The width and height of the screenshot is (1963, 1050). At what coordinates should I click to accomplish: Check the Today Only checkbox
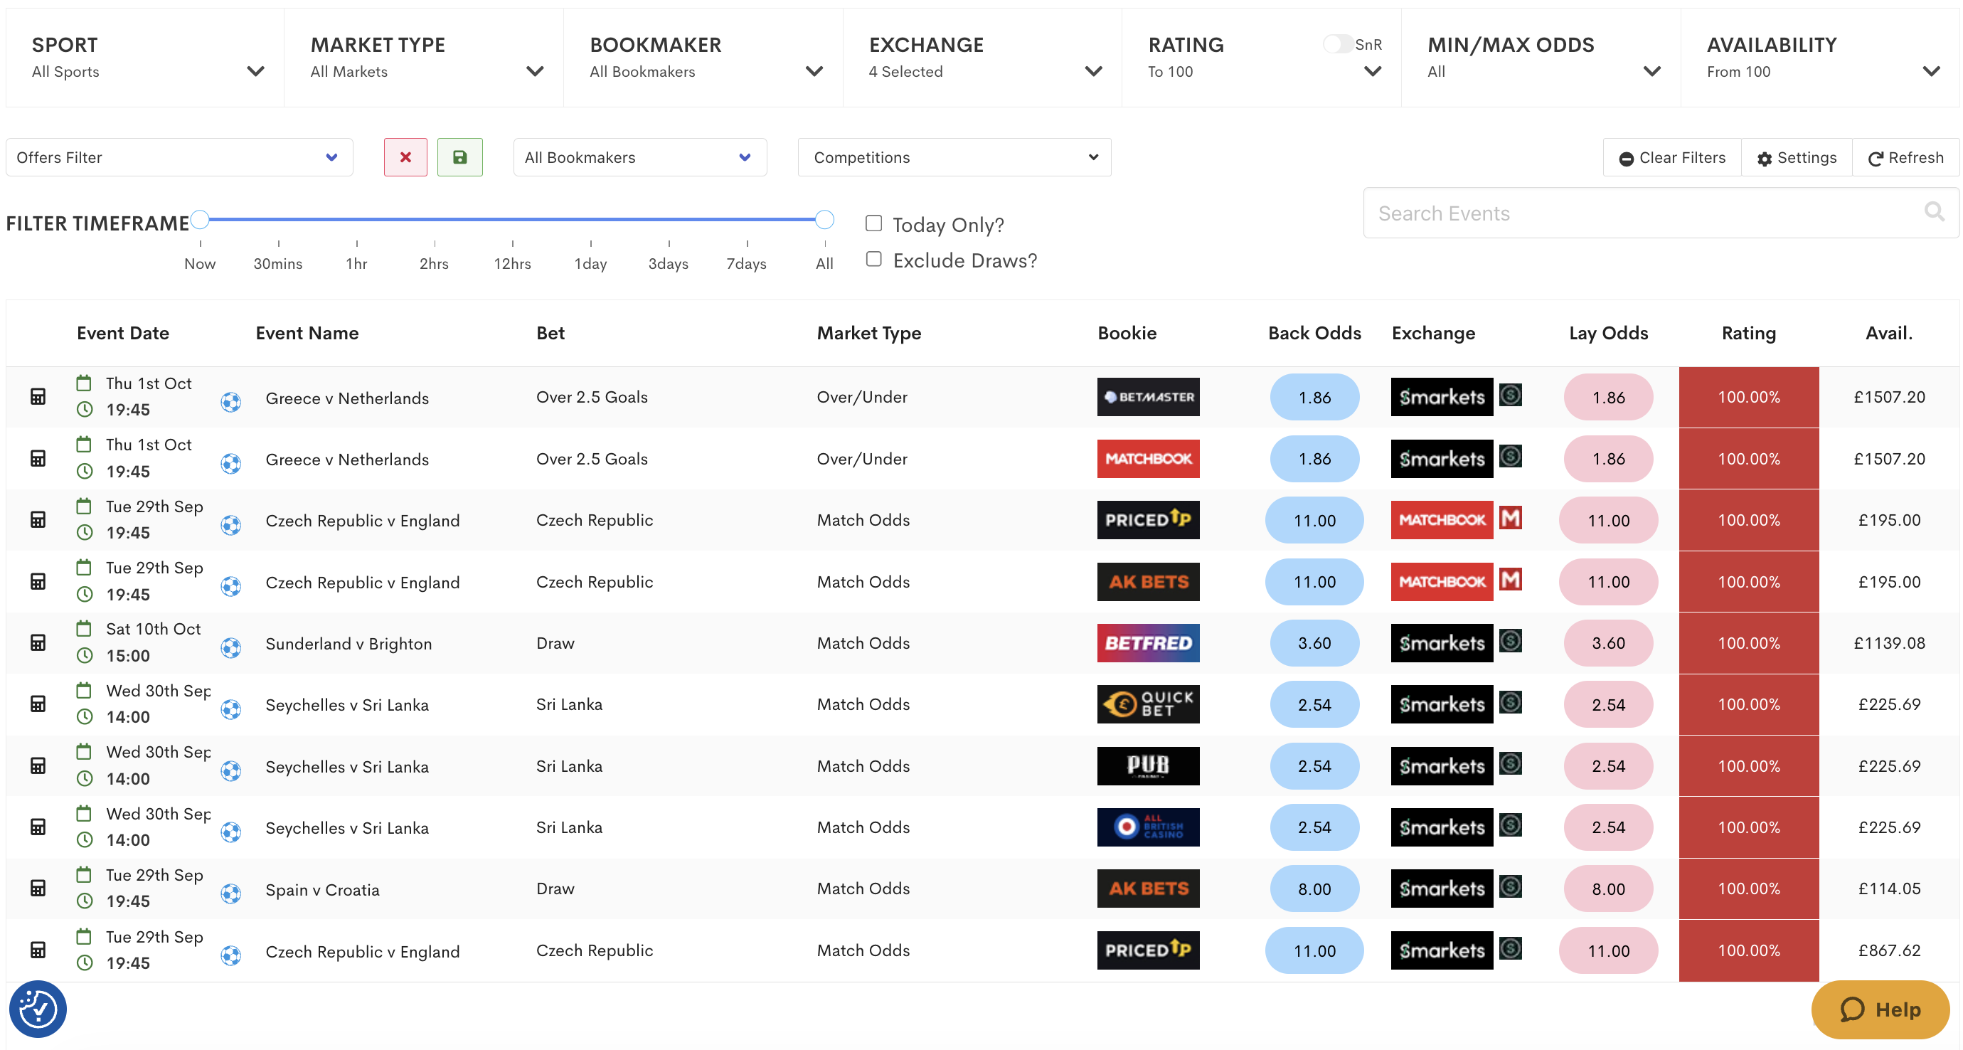click(x=873, y=223)
